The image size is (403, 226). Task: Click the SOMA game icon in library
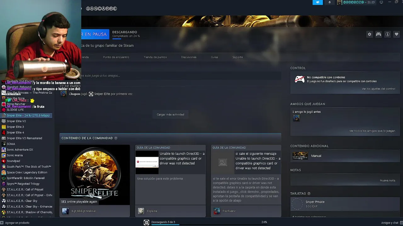4,144
